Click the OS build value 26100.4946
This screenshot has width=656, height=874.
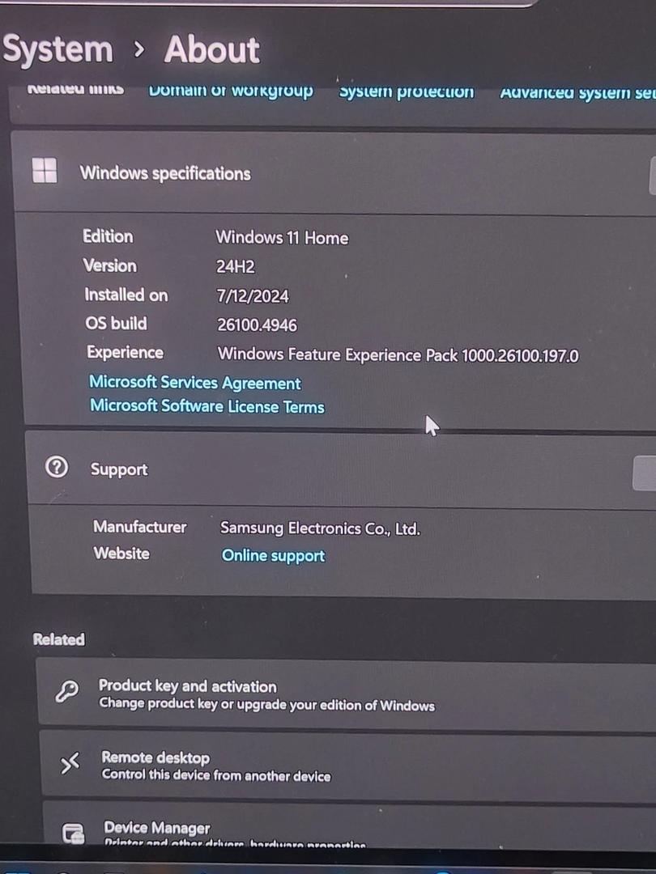(x=258, y=325)
